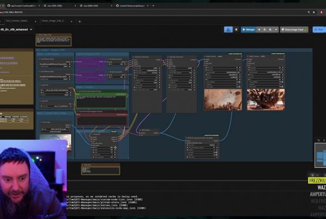Click the blue icon button left of Manager
Viewport: 326px width, 219px height.
coord(229,29)
